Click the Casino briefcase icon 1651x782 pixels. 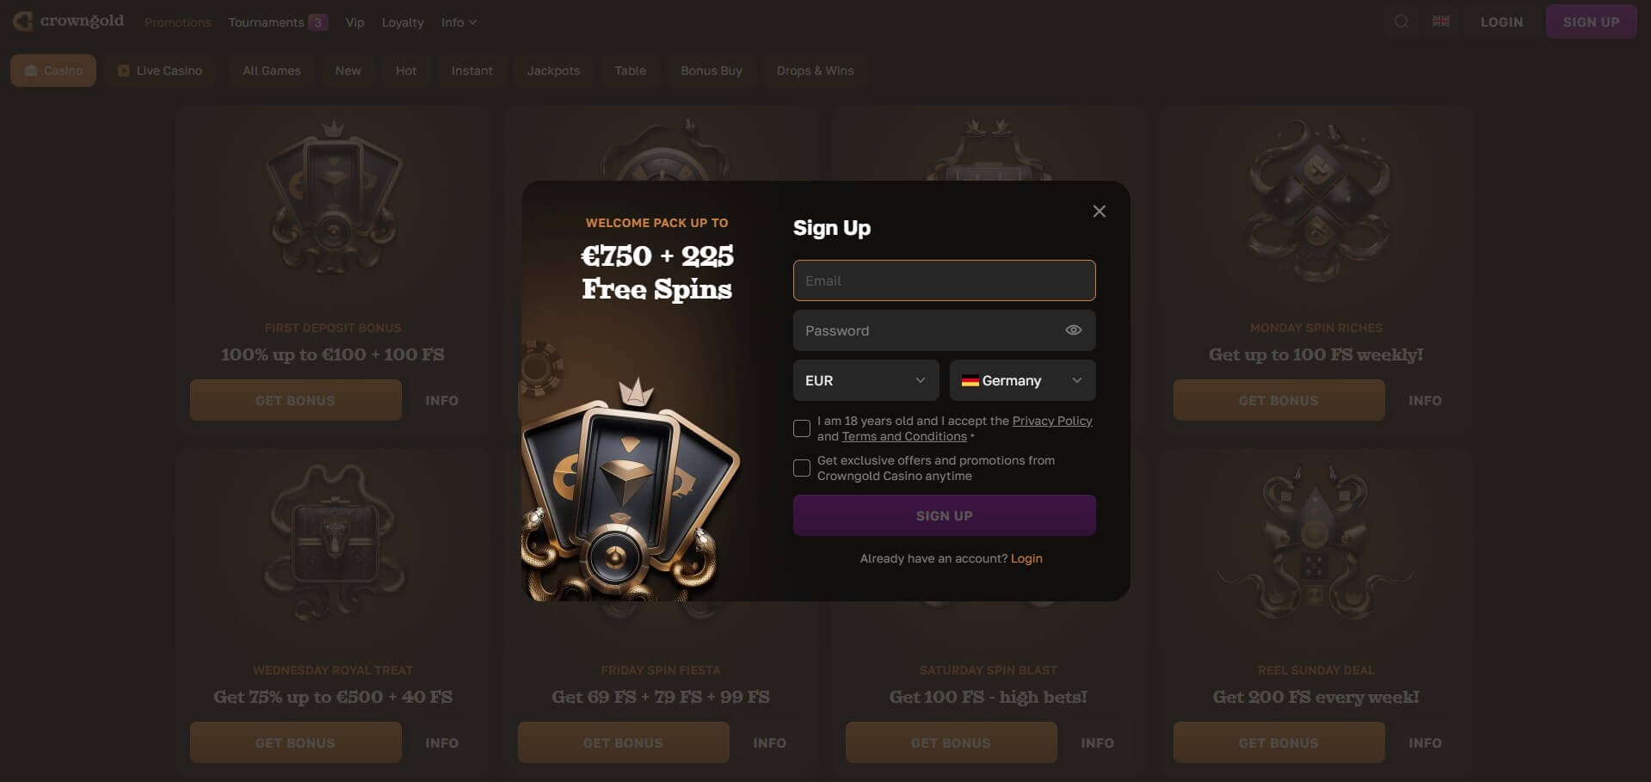31,71
